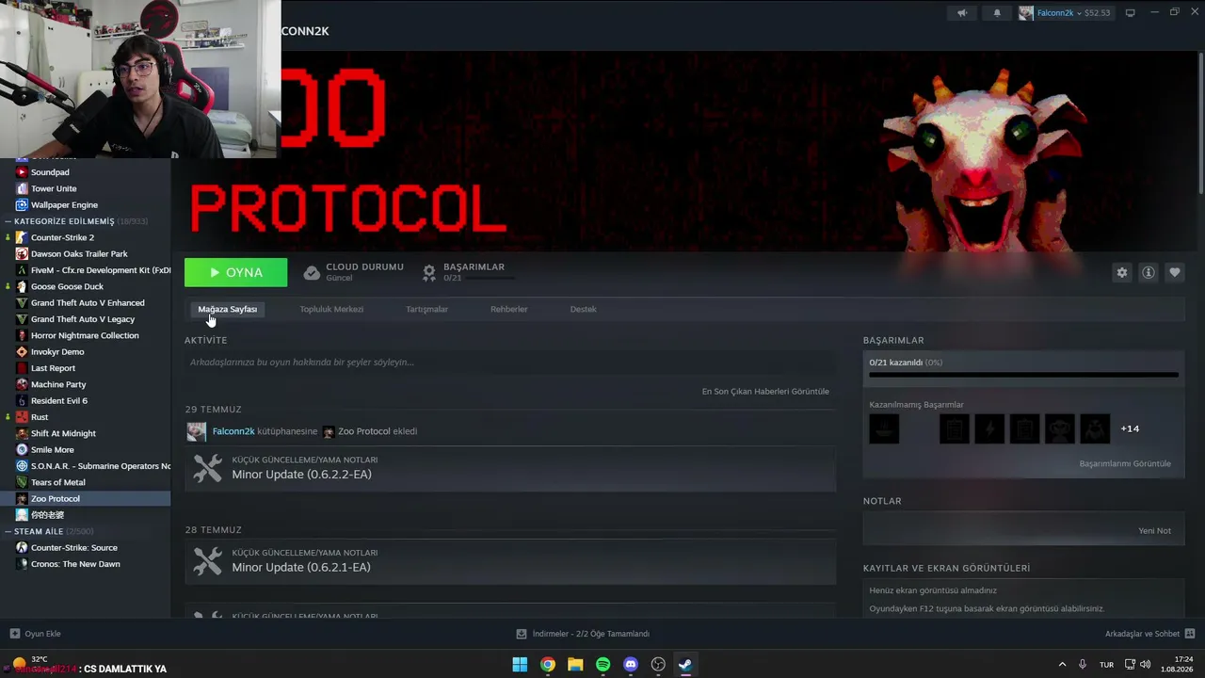Click the Invokyr Demo icon
Screen dimensions: 1205x678
22,352
